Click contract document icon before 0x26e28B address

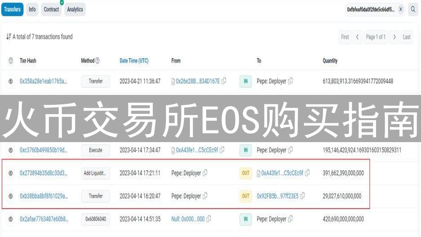[x=173, y=81]
